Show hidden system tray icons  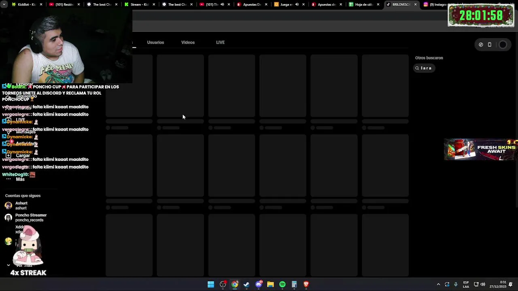438,285
